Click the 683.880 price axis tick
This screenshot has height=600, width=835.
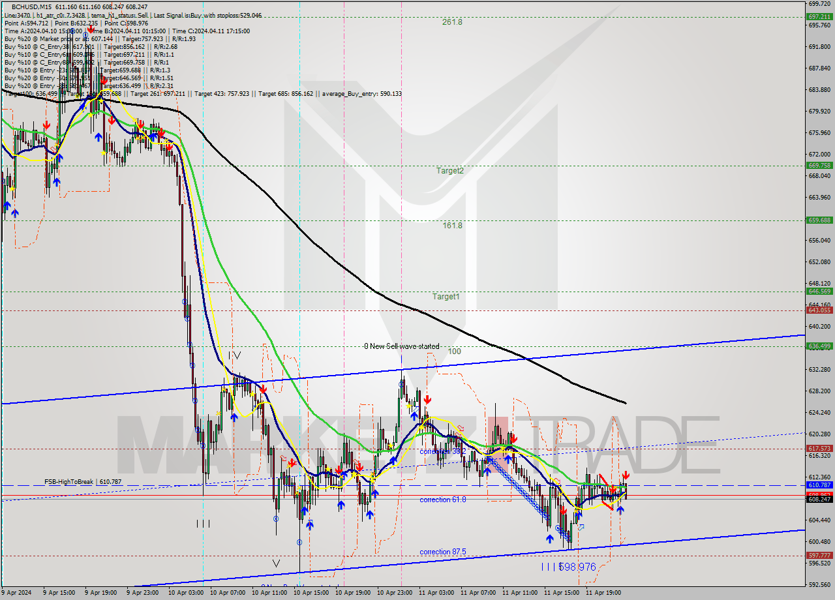pos(819,90)
